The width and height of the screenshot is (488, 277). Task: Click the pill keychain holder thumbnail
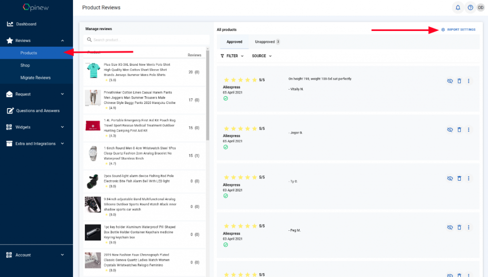(x=93, y=233)
